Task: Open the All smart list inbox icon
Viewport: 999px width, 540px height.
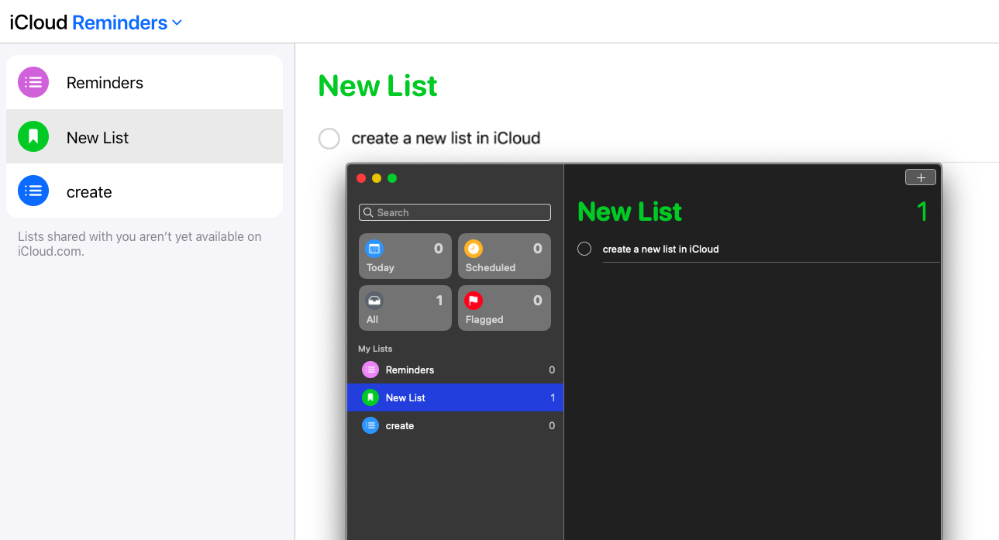Action: [374, 301]
